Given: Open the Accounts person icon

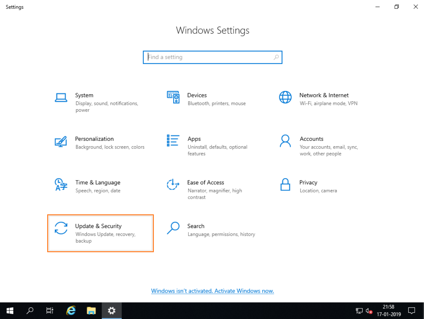Looking at the screenshot, I should 285,141.
